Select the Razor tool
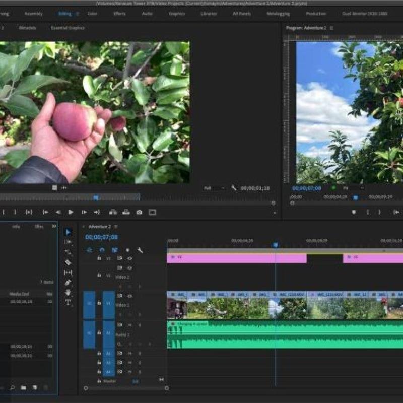 click(x=68, y=262)
